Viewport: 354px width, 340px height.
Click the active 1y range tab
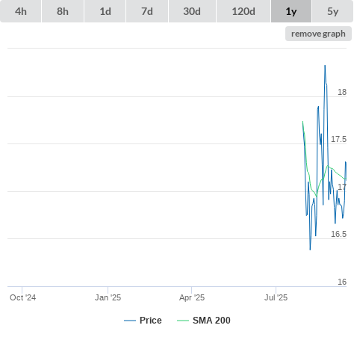pos(291,11)
